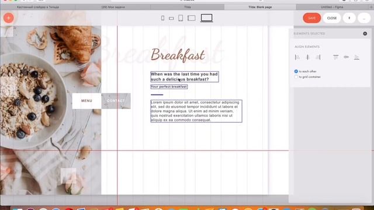Click the CONTACT button on the canvas

[x=116, y=101]
